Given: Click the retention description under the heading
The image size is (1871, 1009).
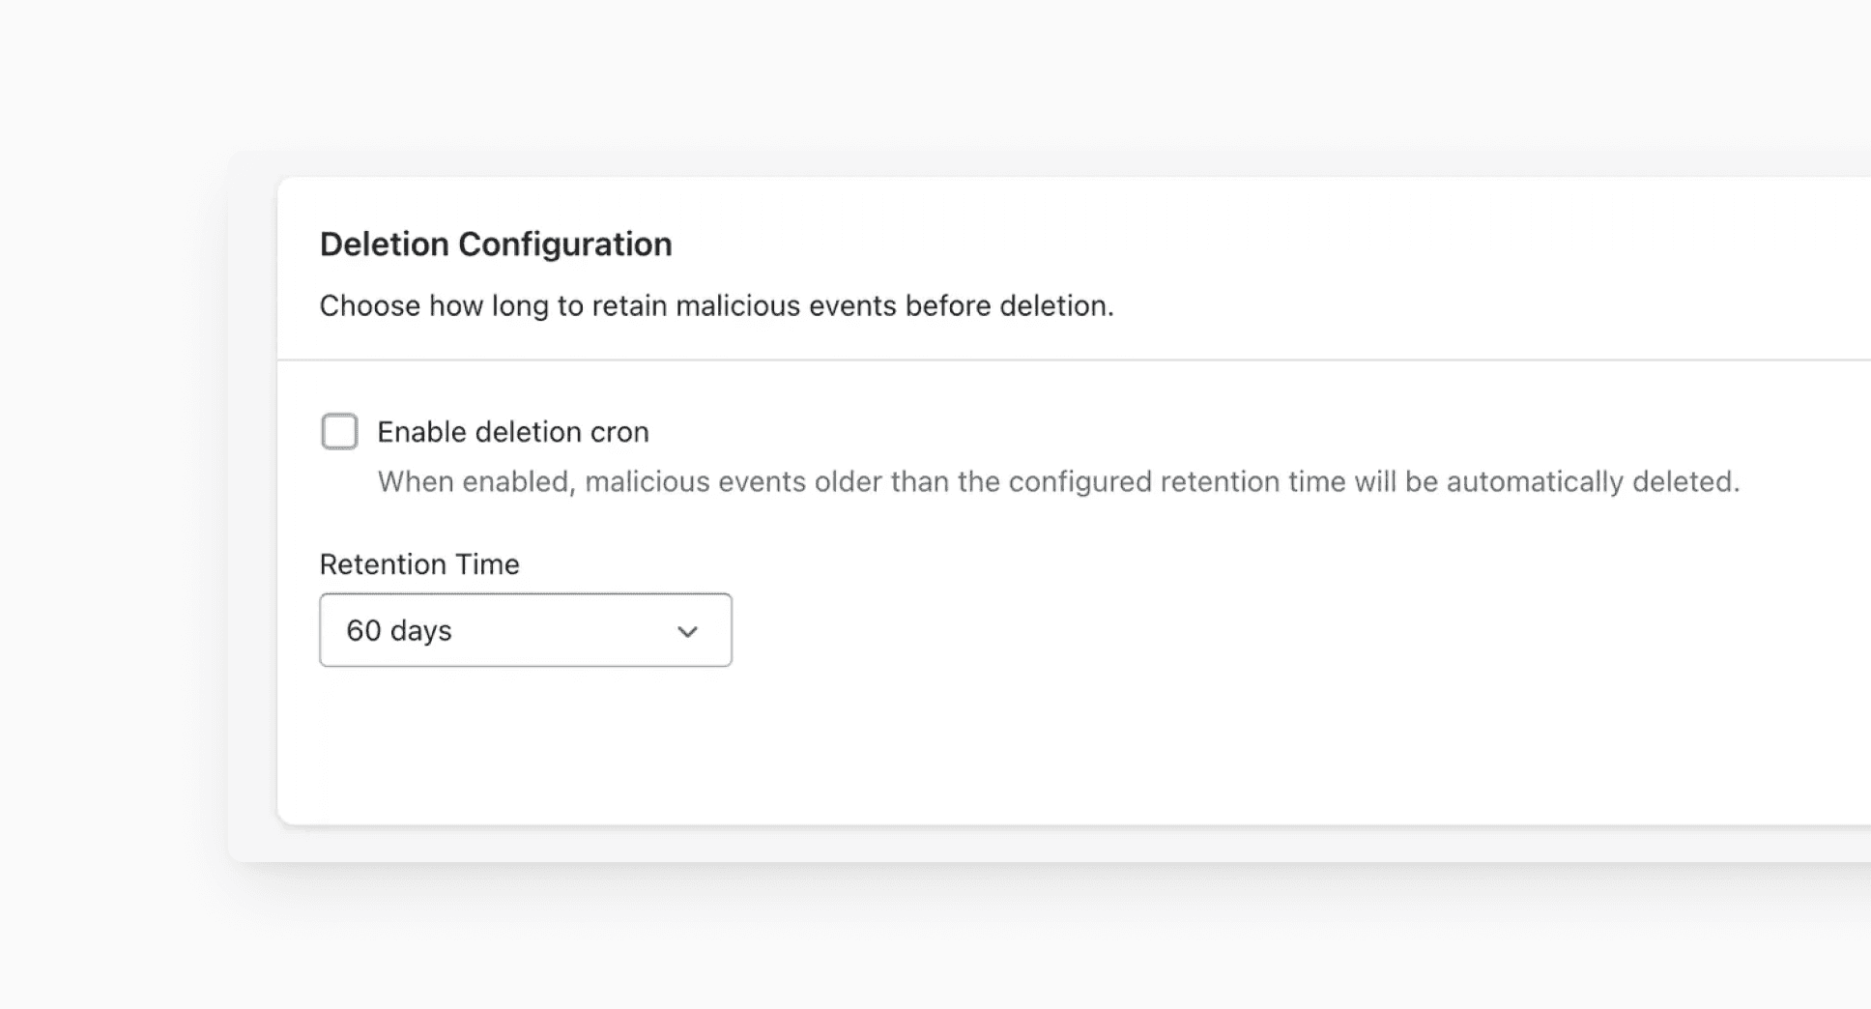Looking at the screenshot, I should [716, 306].
